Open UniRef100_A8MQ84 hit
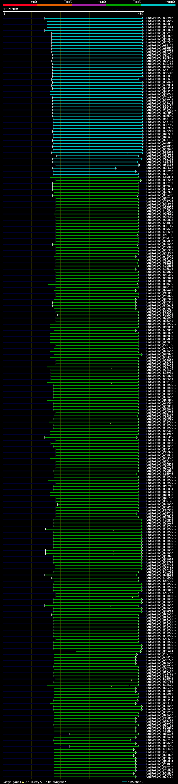 click(x=159, y=85)
